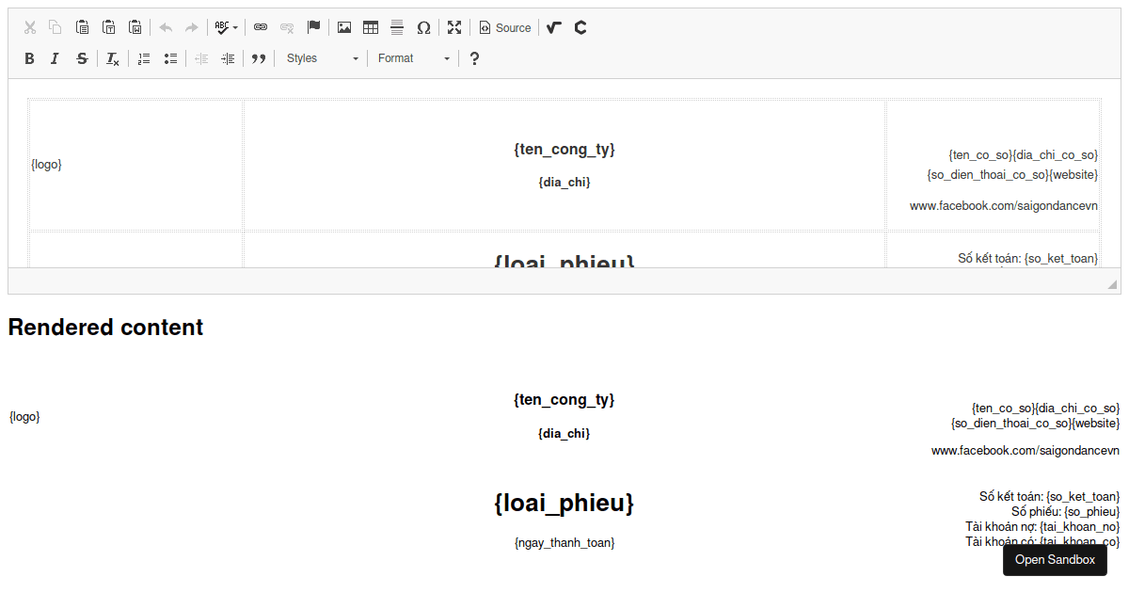
Task: Insert a horizontal line
Action: pos(397,27)
